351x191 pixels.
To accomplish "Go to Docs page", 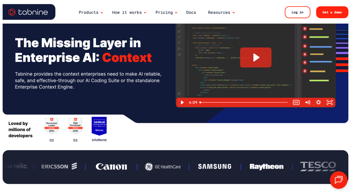I will pos(191,12).
